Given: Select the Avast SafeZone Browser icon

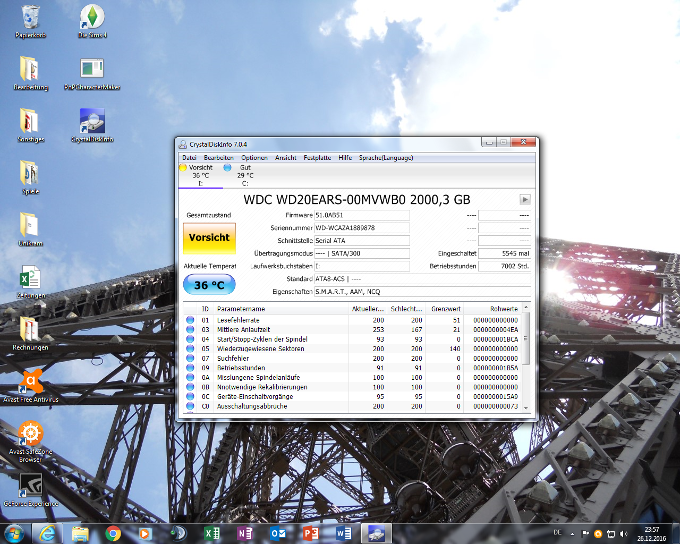Looking at the screenshot, I should coord(31,442).
